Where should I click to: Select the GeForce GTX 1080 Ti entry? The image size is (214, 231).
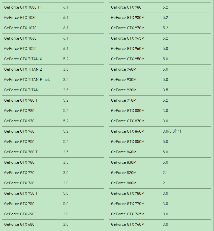pos(22,7)
